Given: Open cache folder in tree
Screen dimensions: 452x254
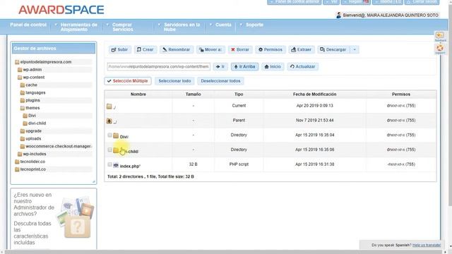Looking at the screenshot, I should [x=31, y=85].
